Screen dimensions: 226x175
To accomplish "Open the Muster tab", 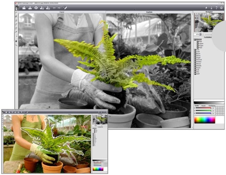I will coord(203,106).
